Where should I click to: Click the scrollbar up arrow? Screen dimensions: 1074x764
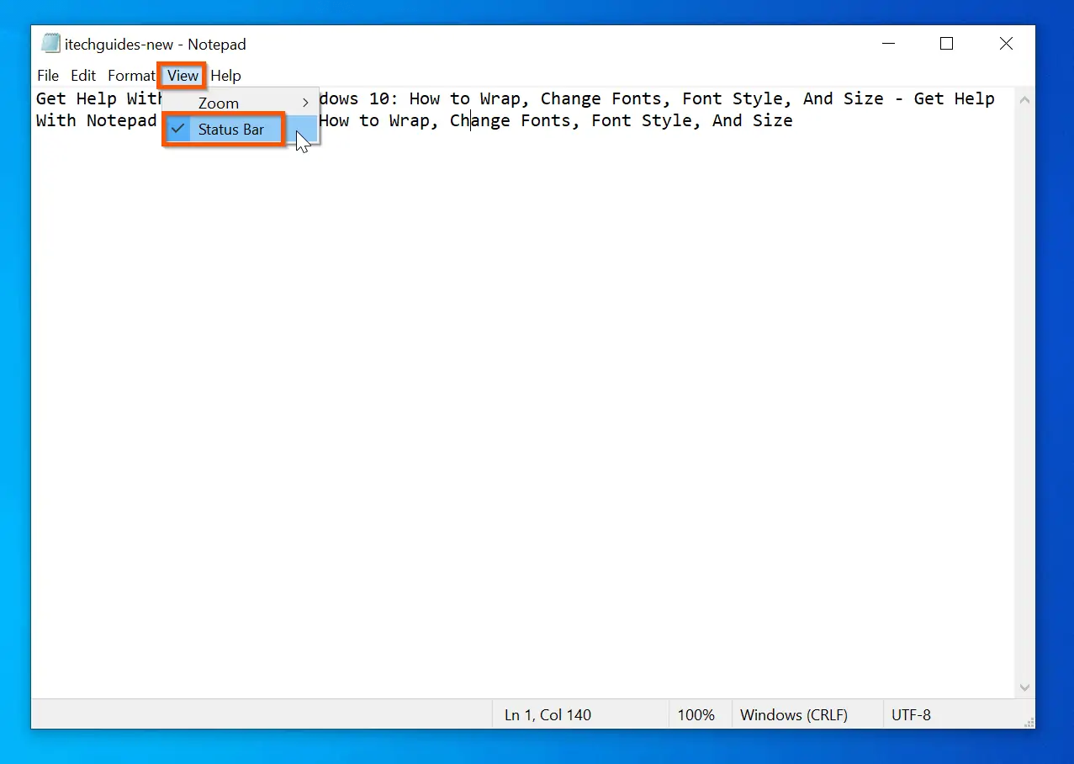pos(1024,99)
